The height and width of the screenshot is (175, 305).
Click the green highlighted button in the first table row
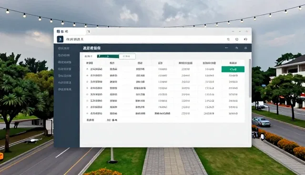(x=233, y=69)
